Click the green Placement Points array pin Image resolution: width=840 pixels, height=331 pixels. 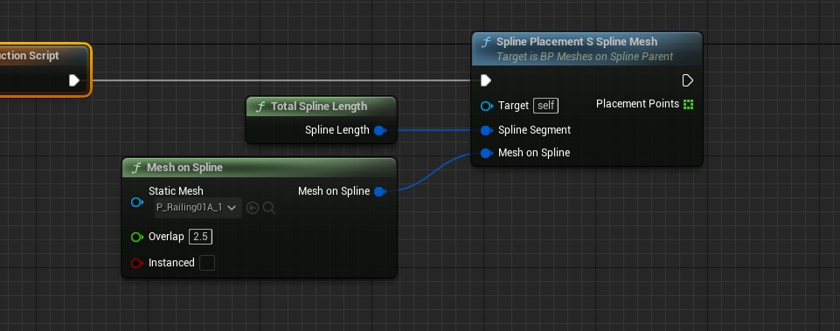[689, 104]
